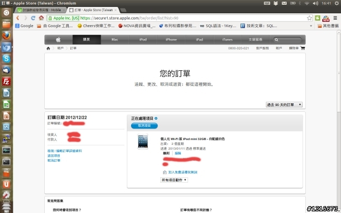Open LibreOffice Writer from the launcher

coord(6,93)
